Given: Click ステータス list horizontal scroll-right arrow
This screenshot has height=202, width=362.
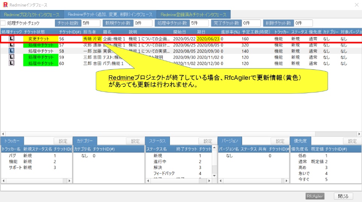Looking at the screenshot, I should (209, 181).
